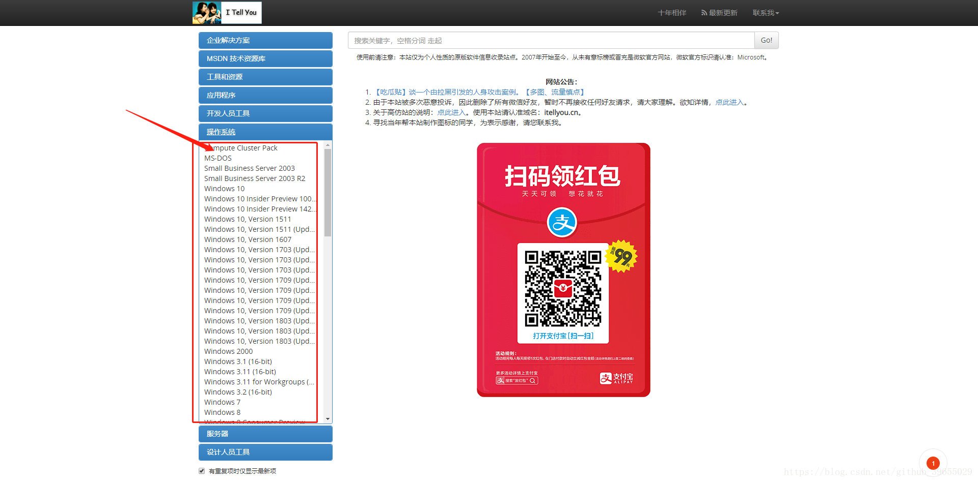Click 点此进入 link about imitation sites
The image size is (978, 482).
tap(451, 112)
